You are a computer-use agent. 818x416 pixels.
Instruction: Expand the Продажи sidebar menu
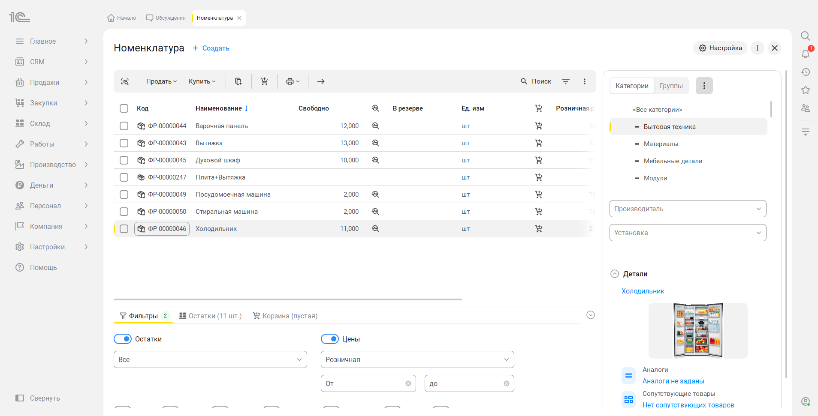coord(52,82)
